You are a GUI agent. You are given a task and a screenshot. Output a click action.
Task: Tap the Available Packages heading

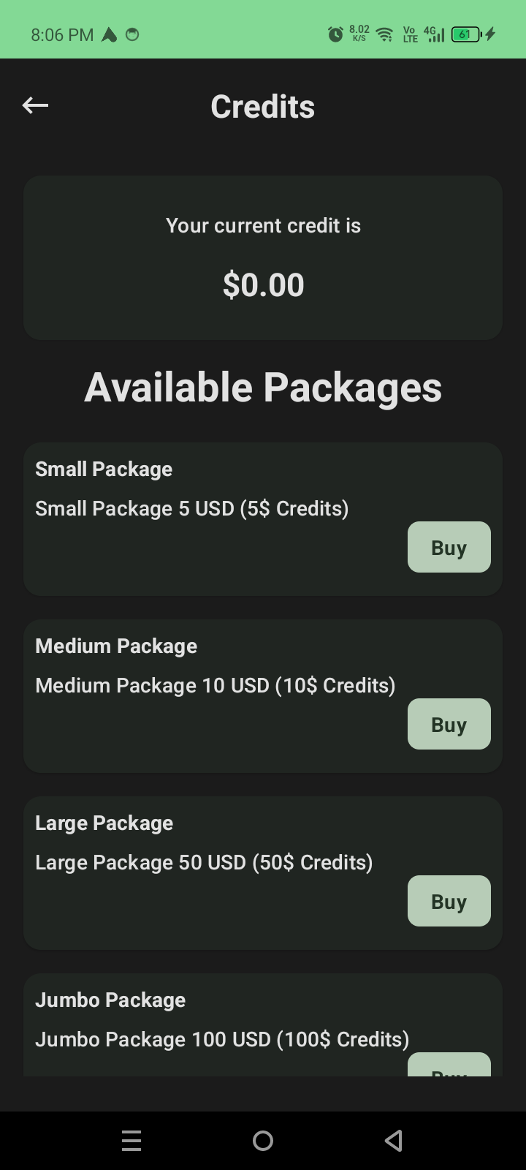coord(263,387)
